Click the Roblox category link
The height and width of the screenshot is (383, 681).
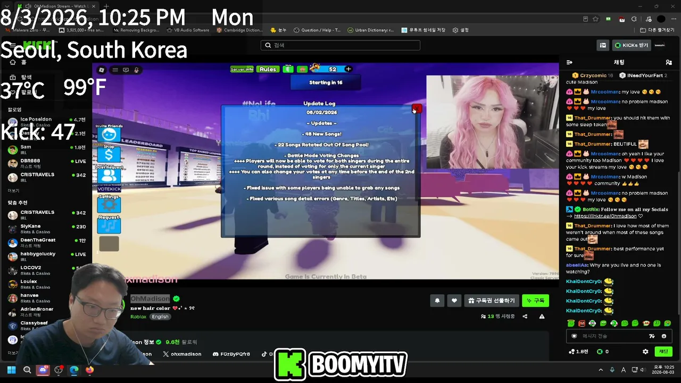[138, 317]
